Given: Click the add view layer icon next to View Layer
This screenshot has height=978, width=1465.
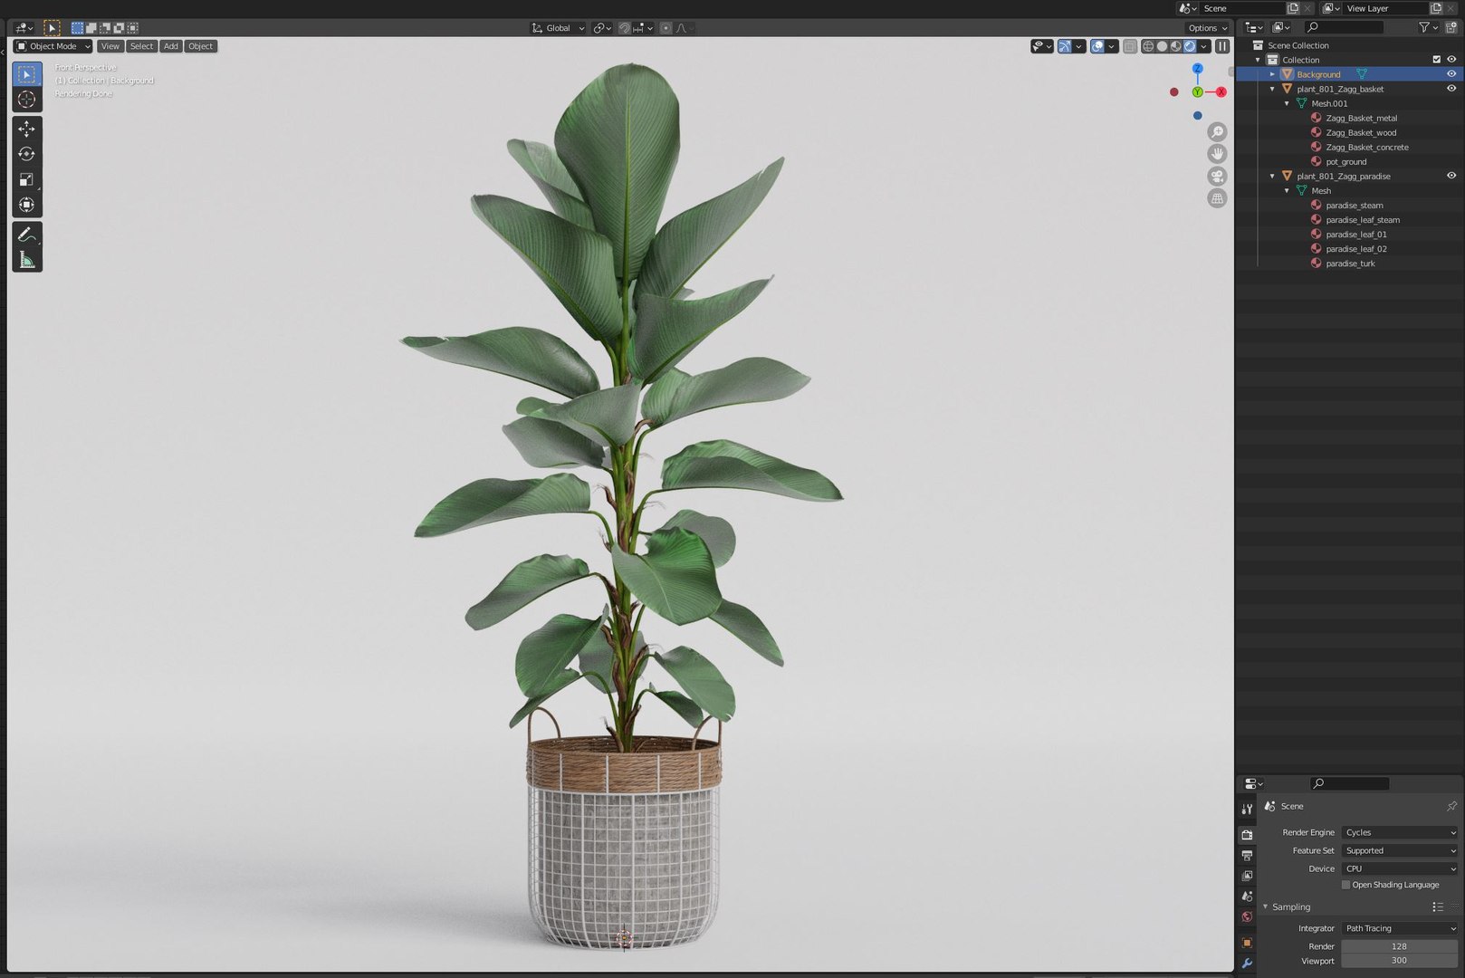Looking at the screenshot, I should pos(1436,8).
